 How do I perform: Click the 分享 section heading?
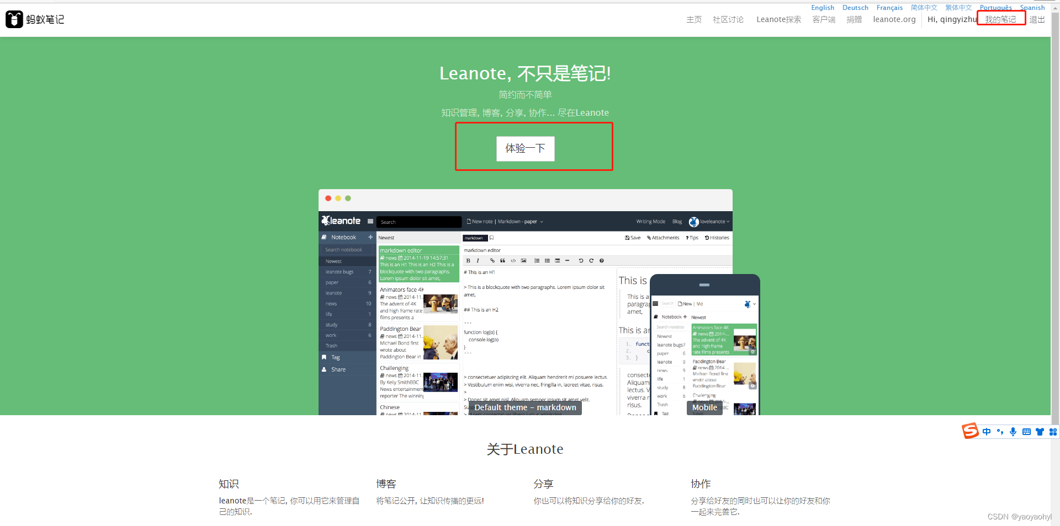[x=543, y=484]
